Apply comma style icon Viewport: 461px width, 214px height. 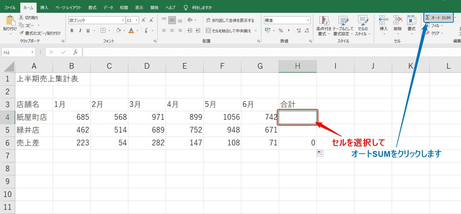(289, 30)
